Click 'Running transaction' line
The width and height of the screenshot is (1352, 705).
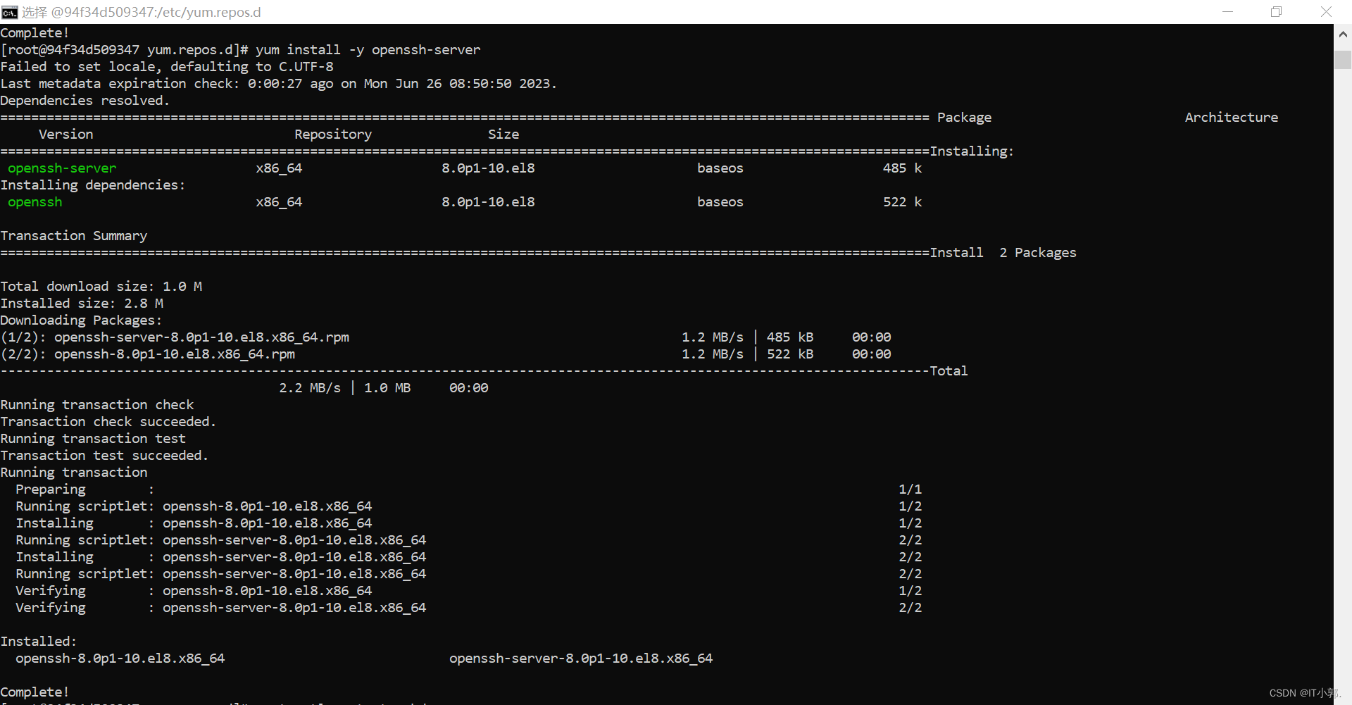click(74, 473)
